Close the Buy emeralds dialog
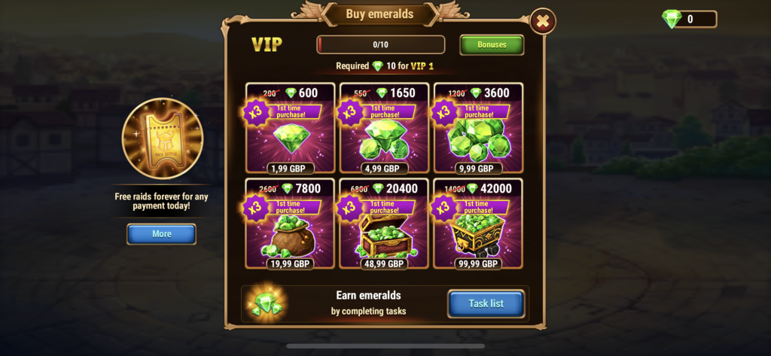Screen dimensions: 771x356 point(543,21)
